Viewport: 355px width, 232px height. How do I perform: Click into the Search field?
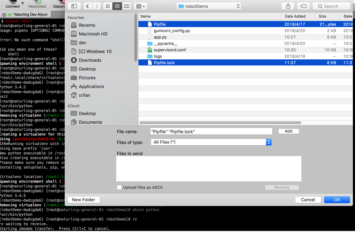tap(332, 6)
